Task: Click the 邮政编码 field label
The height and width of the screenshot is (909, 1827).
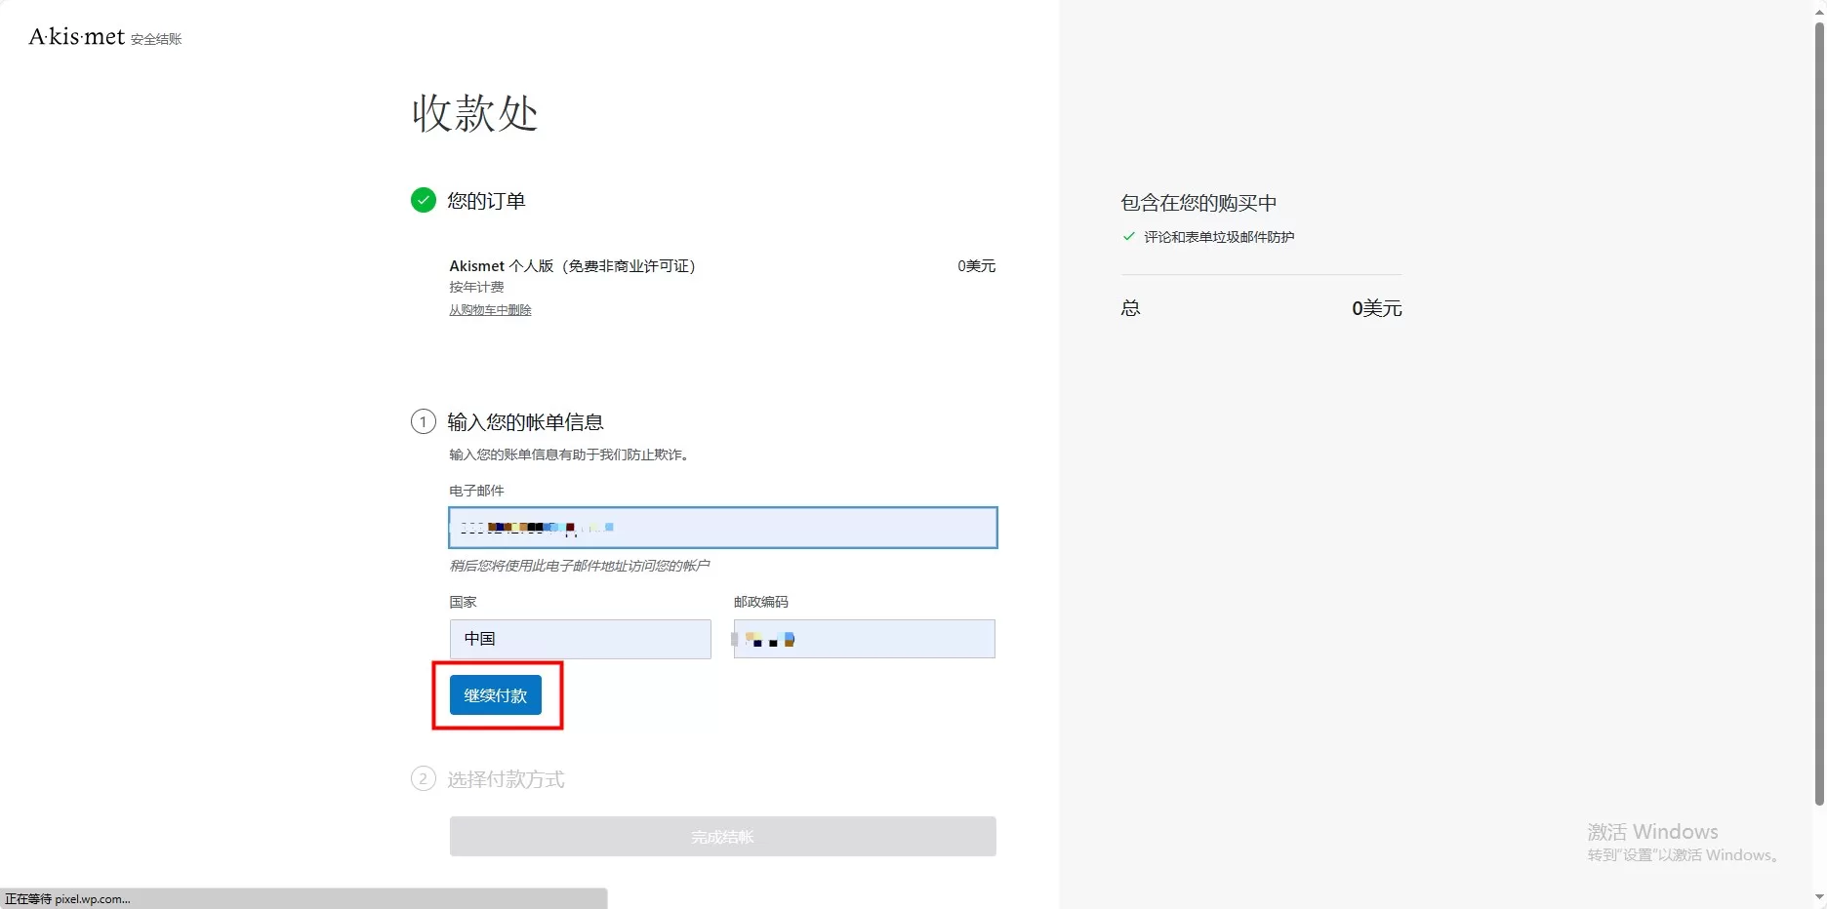Action: tap(760, 602)
